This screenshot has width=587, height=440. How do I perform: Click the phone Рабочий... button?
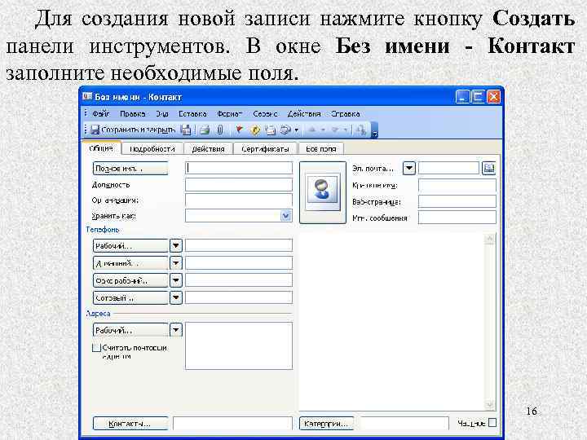click(x=130, y=246)
